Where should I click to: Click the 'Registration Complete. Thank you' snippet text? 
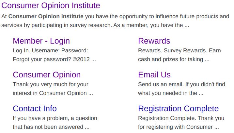(x=181, y=118)
